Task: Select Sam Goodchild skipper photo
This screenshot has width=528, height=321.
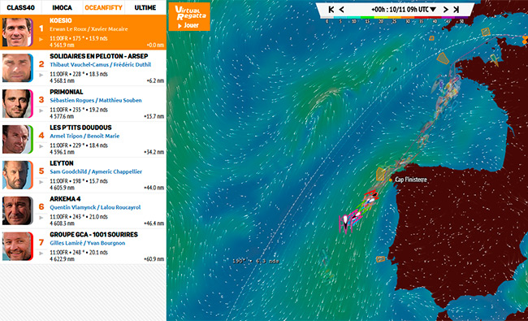Action: click(x=18, y=175)
